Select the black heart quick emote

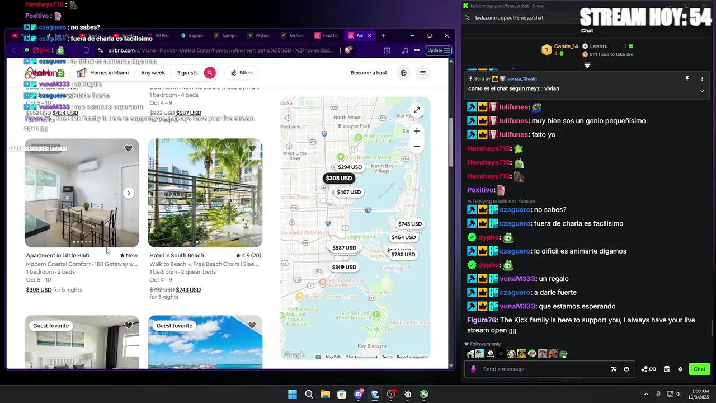coord(501,354)
